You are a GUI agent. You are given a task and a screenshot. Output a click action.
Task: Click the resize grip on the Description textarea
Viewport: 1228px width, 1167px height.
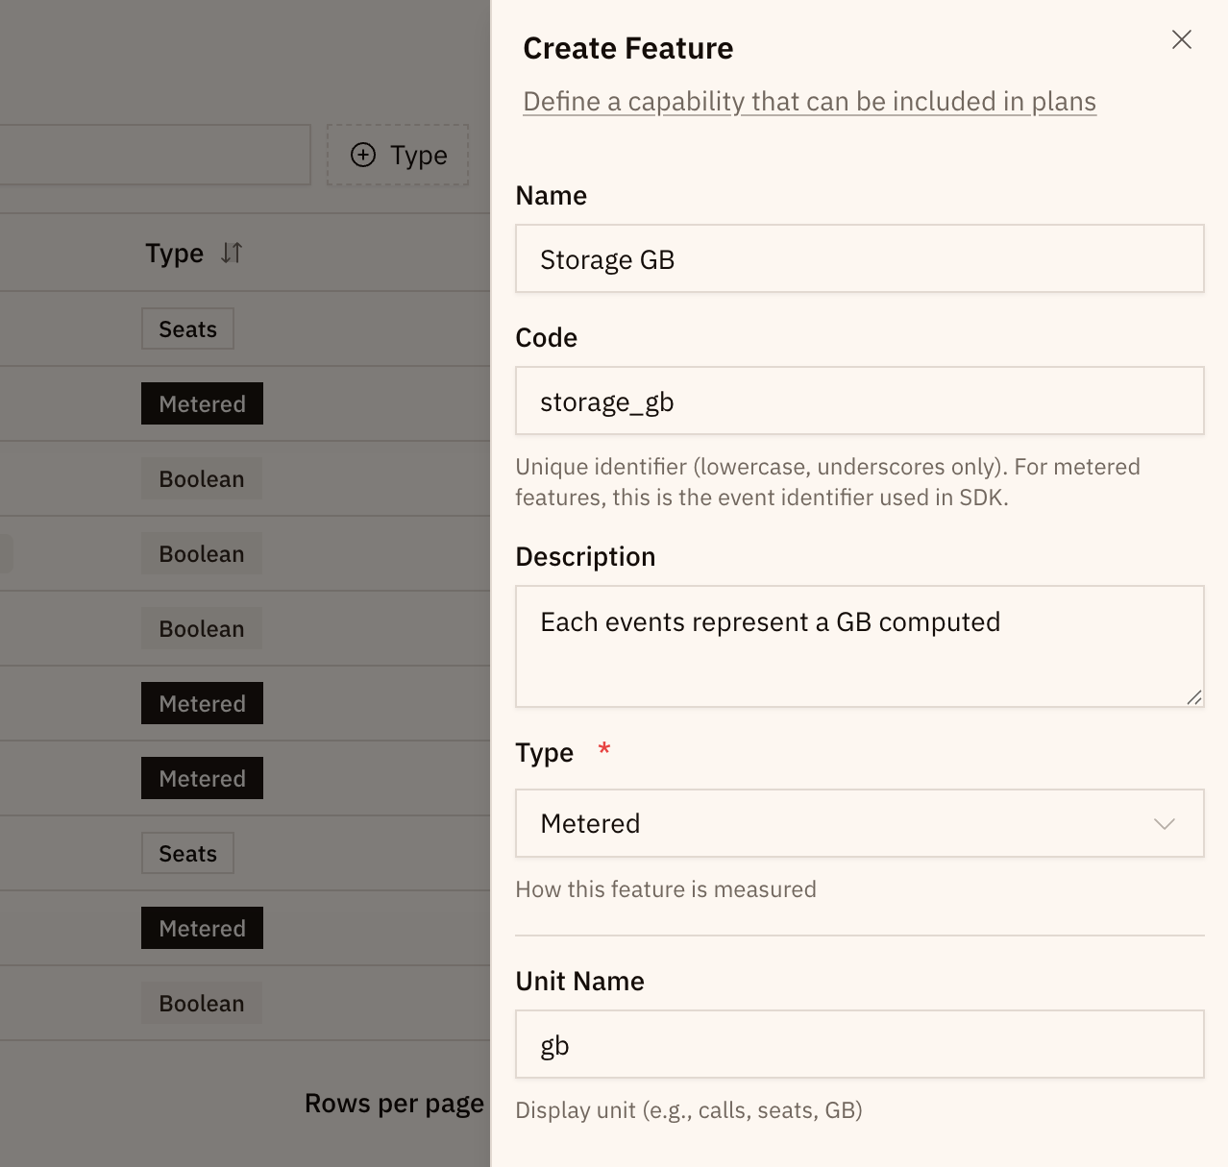[1194, 697]
